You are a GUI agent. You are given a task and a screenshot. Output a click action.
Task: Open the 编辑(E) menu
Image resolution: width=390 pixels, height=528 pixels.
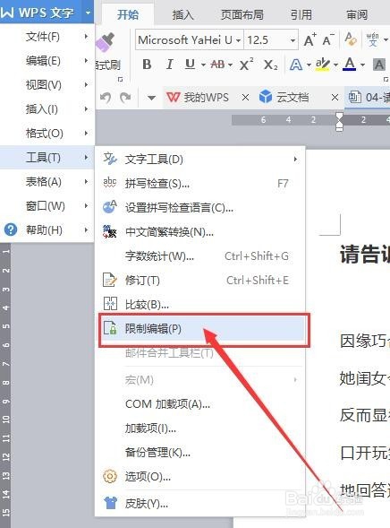click(x=47, y=61)
